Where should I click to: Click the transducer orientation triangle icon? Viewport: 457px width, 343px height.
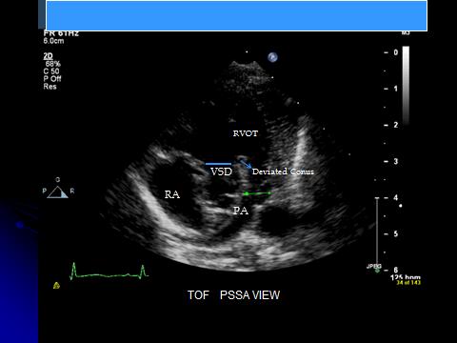57,192
